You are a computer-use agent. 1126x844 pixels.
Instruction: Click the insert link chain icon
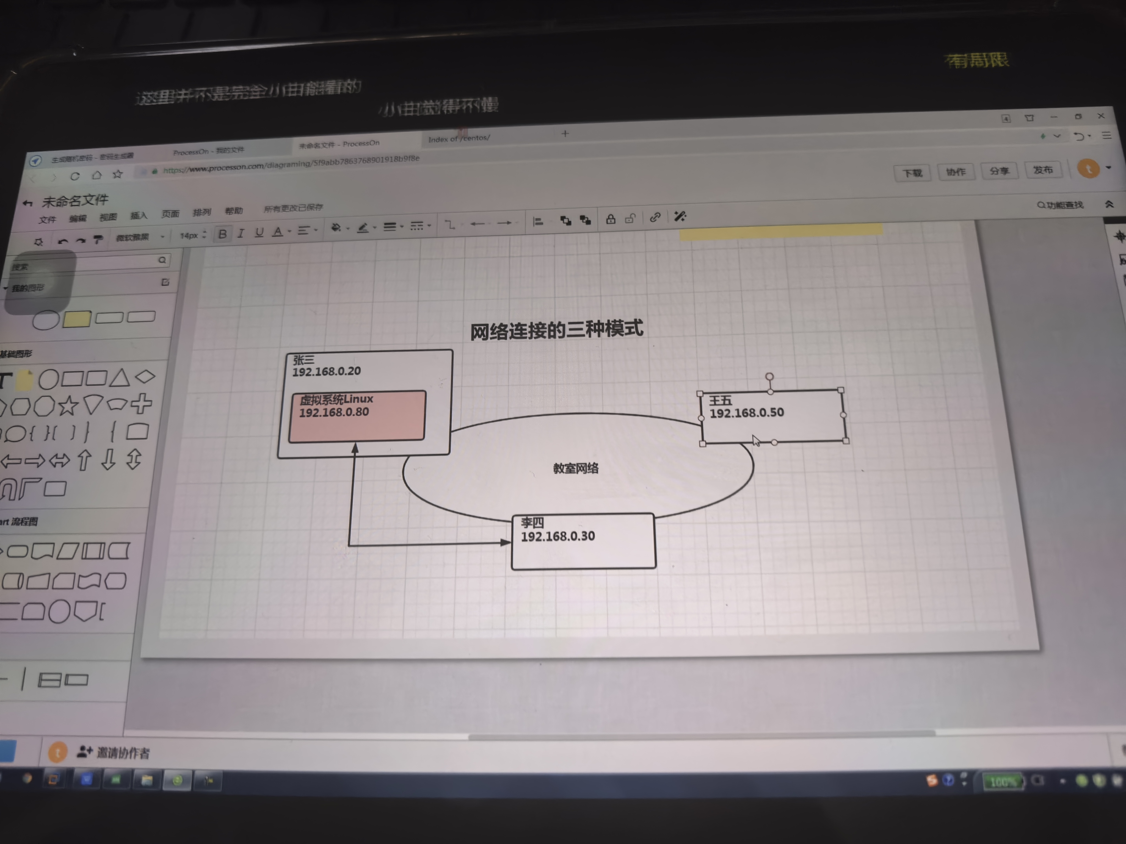[655, 217]
